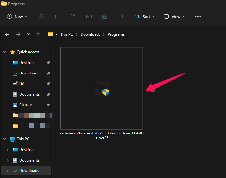This screenshot has height=178, width=226.
Task: Click pin icon next to pinned Desktop
Action: [x=48, y=63]
